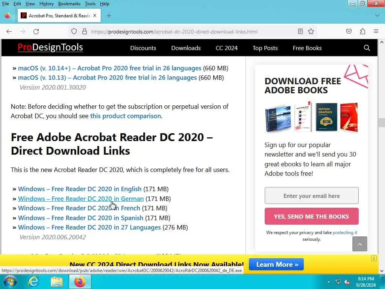Image resolution: width=385 pixels, height=289 pixels.
Task: Open the Bookmarks menu
Action: point(69,4)
